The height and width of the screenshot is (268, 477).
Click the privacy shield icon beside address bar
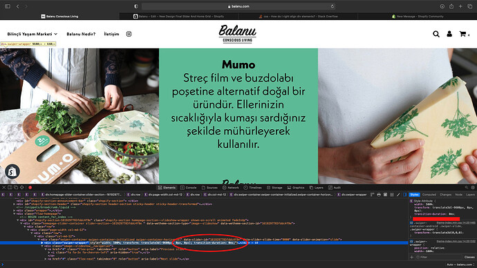136,6
